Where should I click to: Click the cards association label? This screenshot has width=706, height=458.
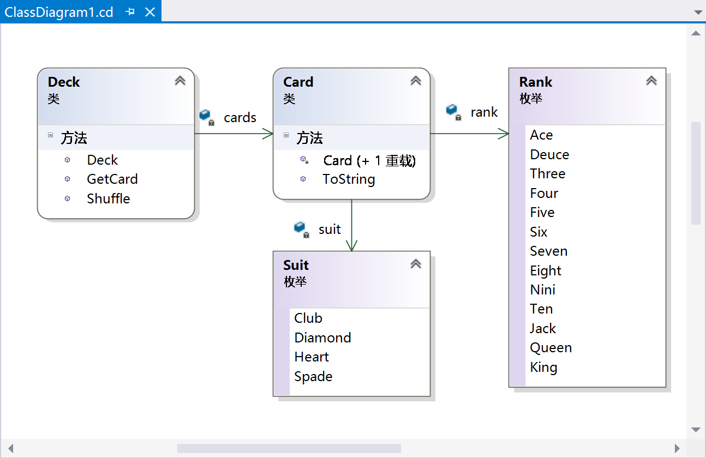pyautogui.click(x=240, y=117)
